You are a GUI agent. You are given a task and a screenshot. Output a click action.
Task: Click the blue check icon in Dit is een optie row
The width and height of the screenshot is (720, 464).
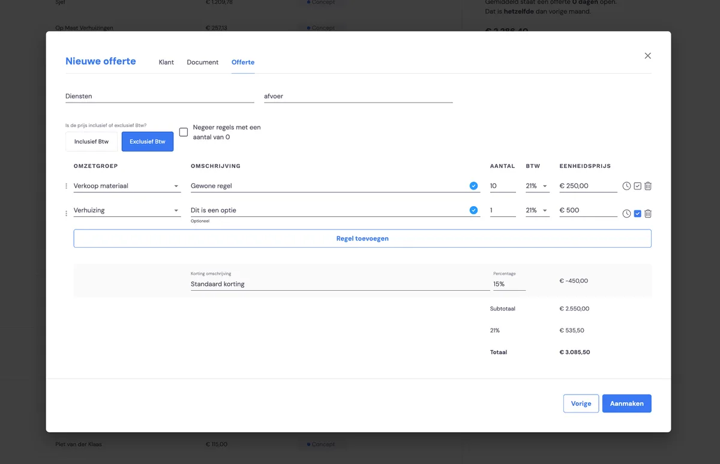point(473,210)
